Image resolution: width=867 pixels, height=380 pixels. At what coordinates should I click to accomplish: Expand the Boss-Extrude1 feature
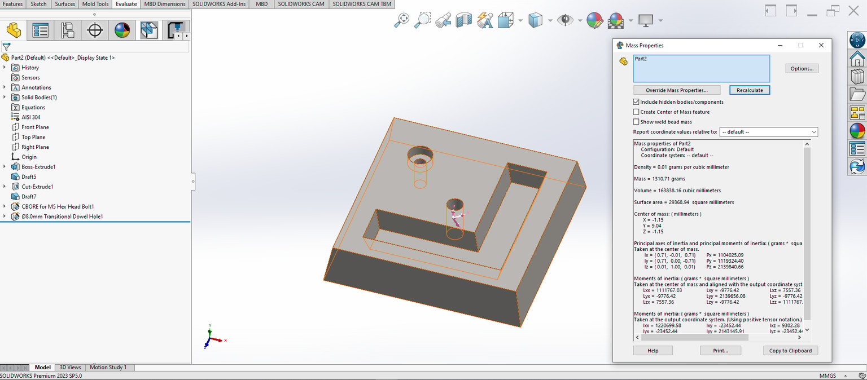pyautogui.click(x=5, y=167)
